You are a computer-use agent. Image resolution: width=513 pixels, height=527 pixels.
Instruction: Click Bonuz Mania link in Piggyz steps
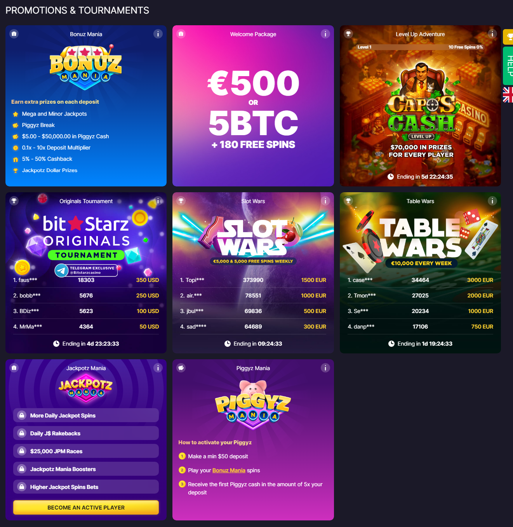(229, 470)
